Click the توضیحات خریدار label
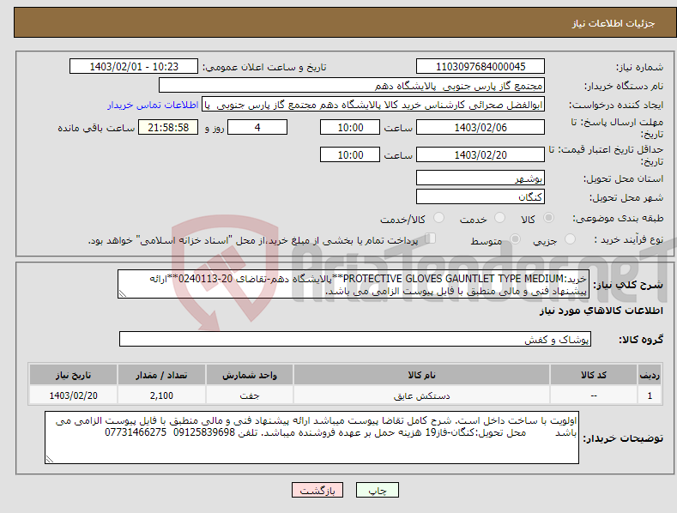677x513 pixels. click(x=623, y=438)
